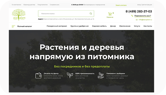Click the hand holding plant icon
Screen dimensions: 166x95
pos(101,75)
